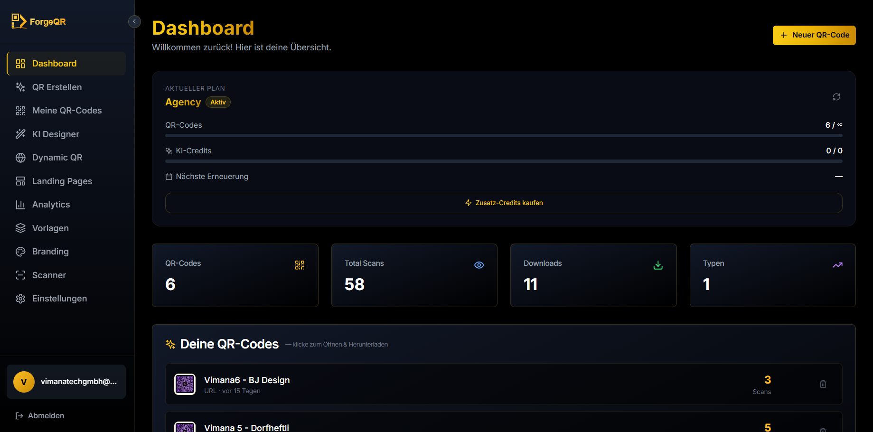Click the KI-Credits progress bar

pos(504,161)
